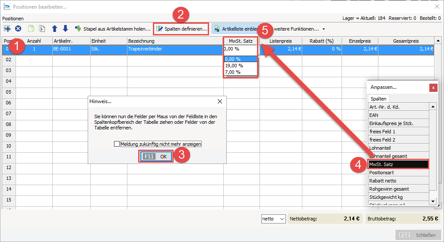Image resolution: width=444 pixels, height=242 pixels.
Task: Click the delete position X icon
Action: coord(18,29)
